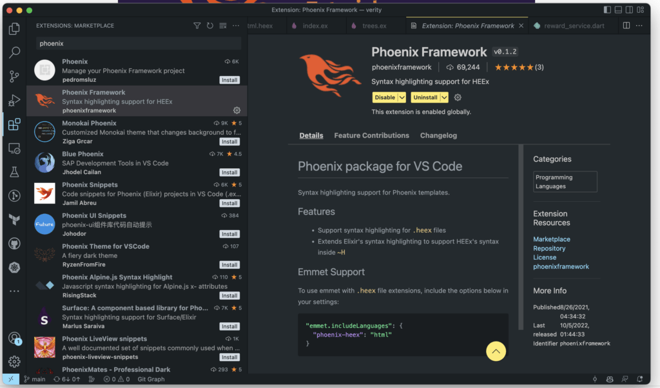Switch to the Changelog tab
Image resolution: width=660 pixels, height=388 pixels.
click(x=438, y=135)
